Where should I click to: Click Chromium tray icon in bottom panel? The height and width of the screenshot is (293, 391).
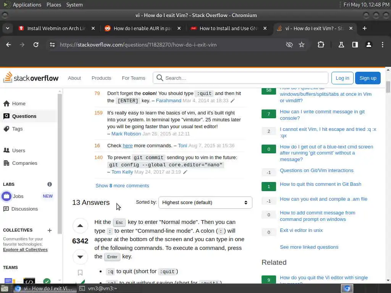(x=347, y=288)
